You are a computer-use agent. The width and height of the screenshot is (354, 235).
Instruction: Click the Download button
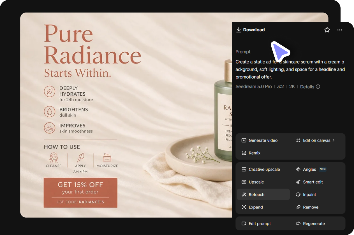click(x=250, y=30)
